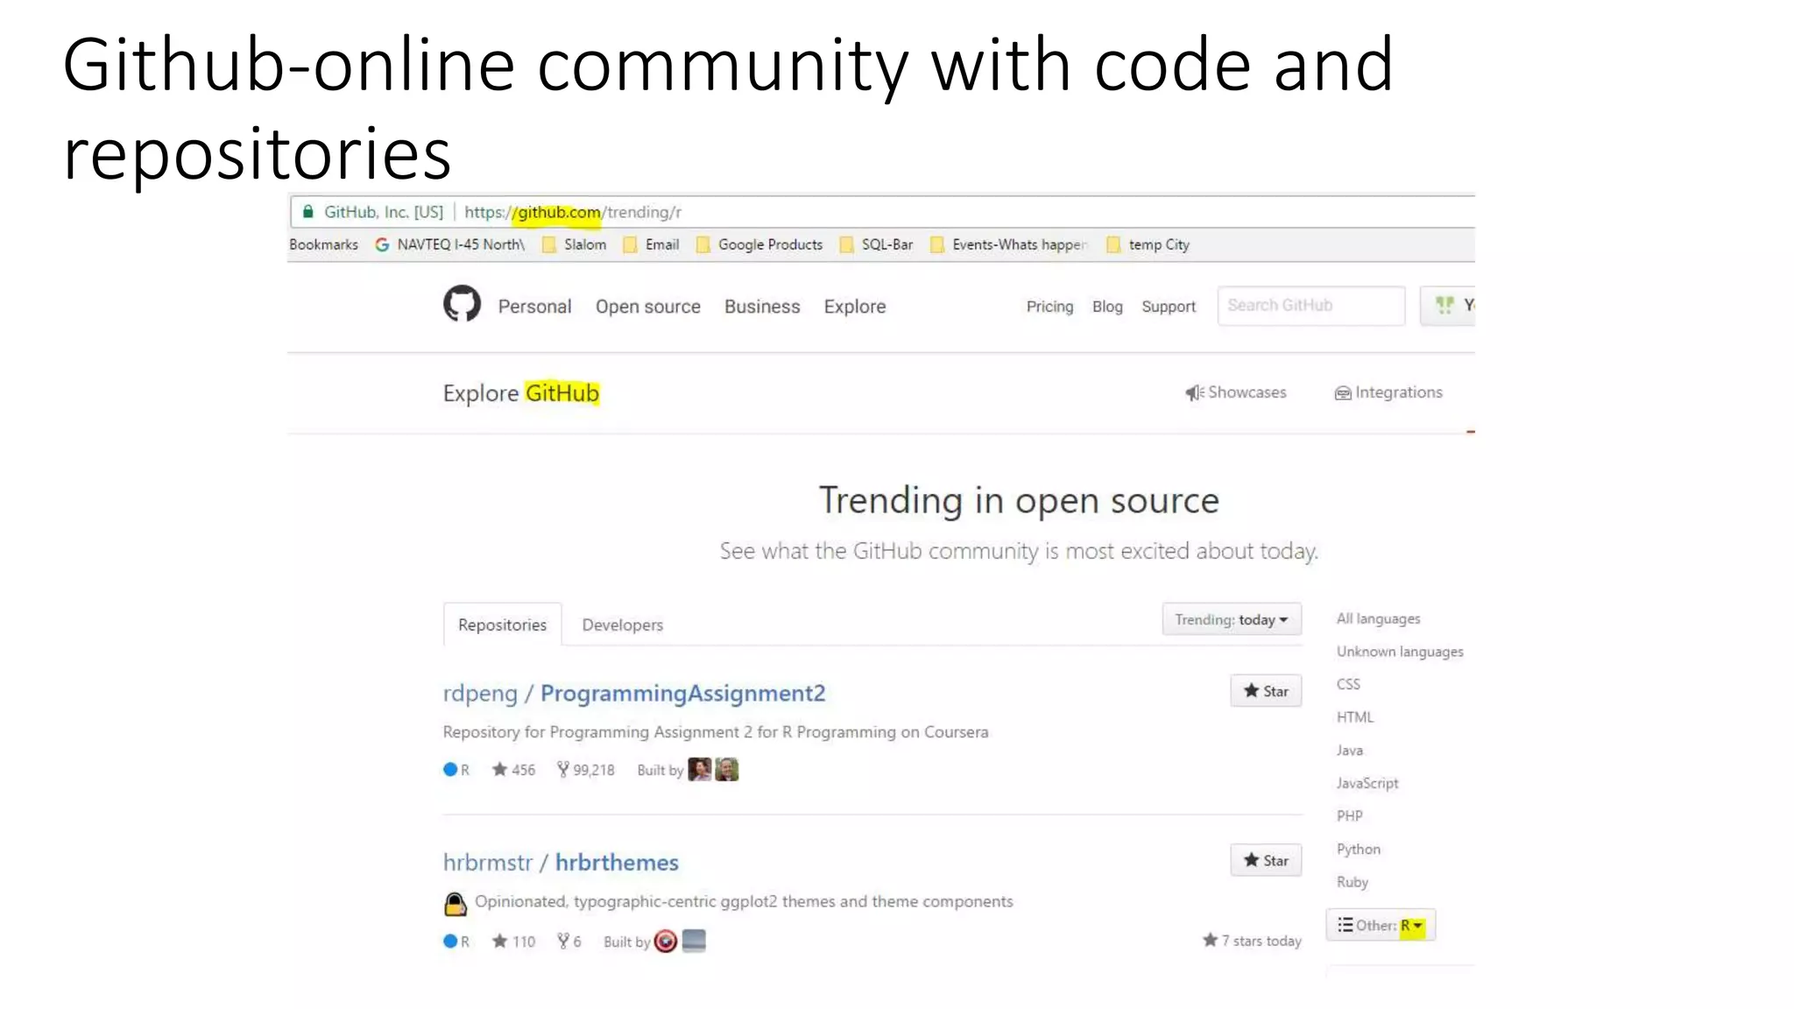The width and height of the screenshot is (1794, 1009).
Task: Click the Slalom bookmark folder
Action: (574, 244)
